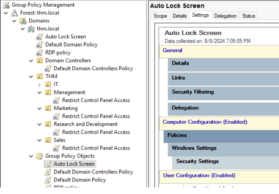The width and height of the screenshot is (279, 194).
Task: Click the Domains folder icon
Action: pos(23,21)
